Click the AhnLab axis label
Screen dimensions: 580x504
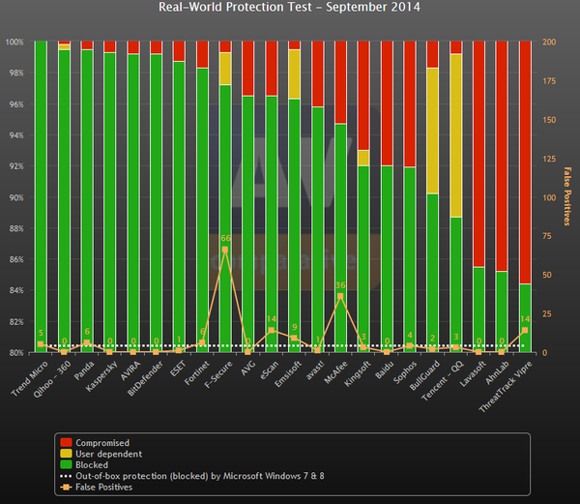497,372
